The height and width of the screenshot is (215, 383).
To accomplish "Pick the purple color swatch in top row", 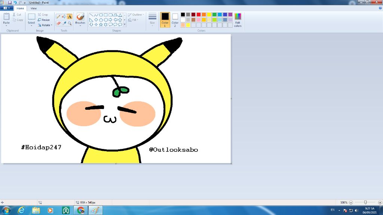I will tap(230, 15).
